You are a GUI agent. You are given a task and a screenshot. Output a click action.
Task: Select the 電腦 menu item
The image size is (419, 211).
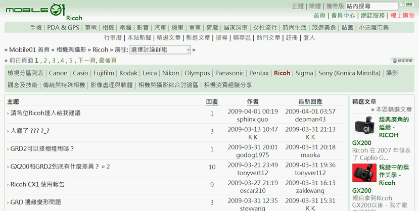click(x=125, y=27)
